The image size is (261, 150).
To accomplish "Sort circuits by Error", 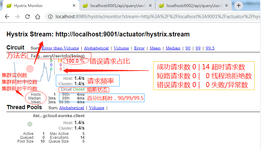I will [x=139, y=48].
